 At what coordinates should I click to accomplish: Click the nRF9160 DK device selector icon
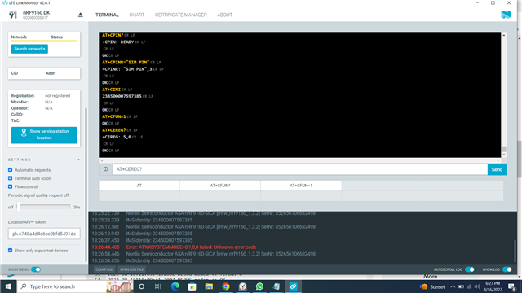click(13, 15)
